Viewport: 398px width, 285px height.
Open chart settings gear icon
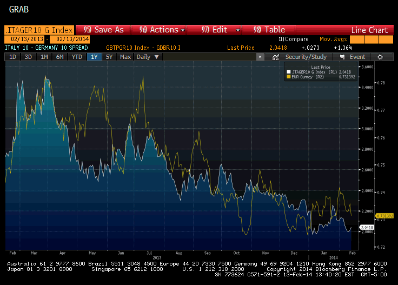[x=380, y=57]
